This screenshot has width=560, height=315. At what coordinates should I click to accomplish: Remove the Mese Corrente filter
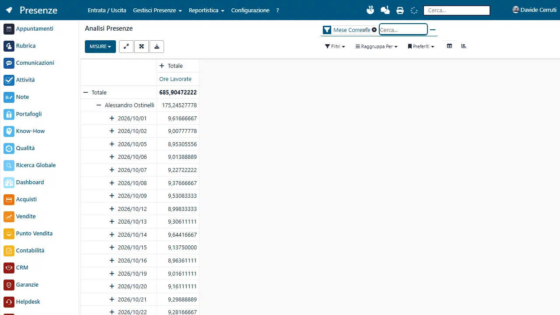(374, 30)
